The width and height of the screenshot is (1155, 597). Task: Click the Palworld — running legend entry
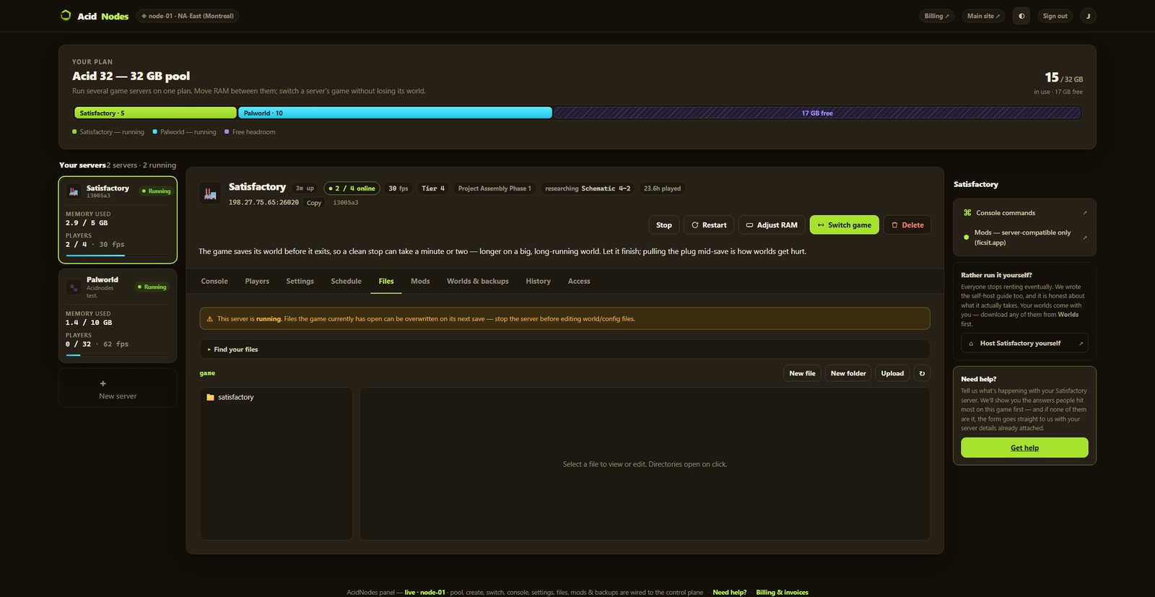[184, 132]
